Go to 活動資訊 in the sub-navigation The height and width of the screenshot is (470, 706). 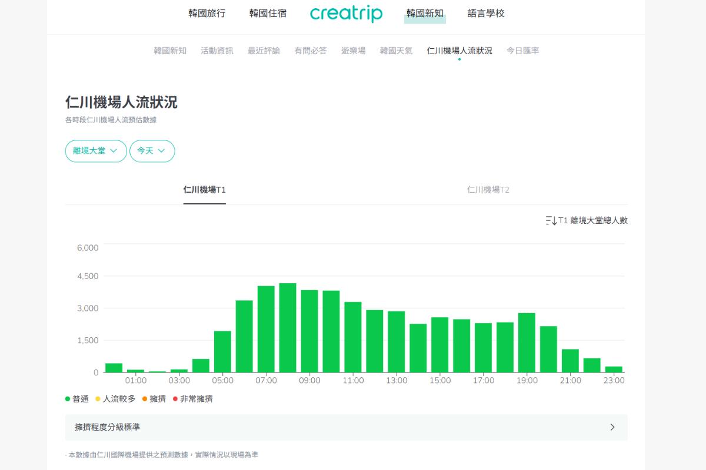click(217, 51)
